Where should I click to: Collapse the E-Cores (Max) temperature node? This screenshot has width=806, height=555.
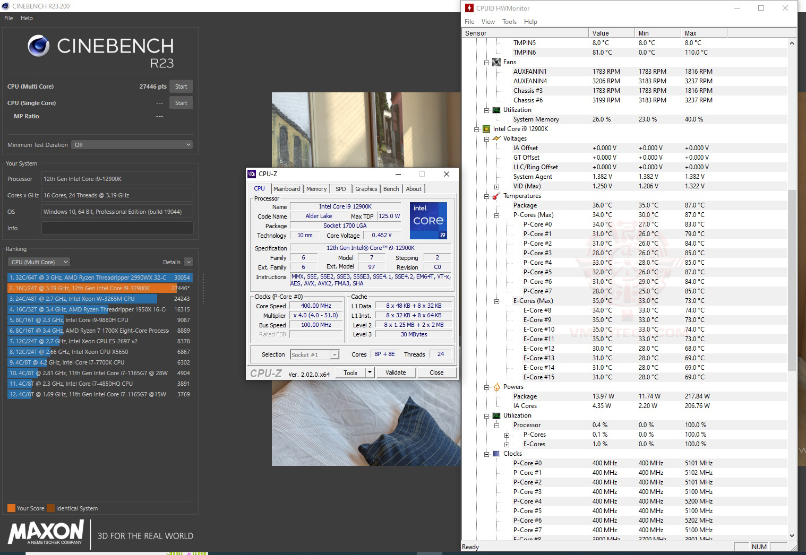tap(496, 301)
